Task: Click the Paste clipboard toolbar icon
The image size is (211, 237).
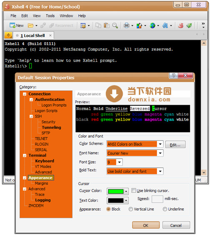Action: (107, 25)
